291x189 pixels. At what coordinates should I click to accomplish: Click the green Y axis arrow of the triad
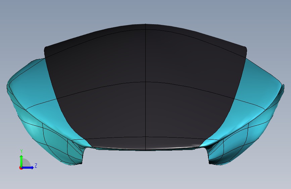21,161
